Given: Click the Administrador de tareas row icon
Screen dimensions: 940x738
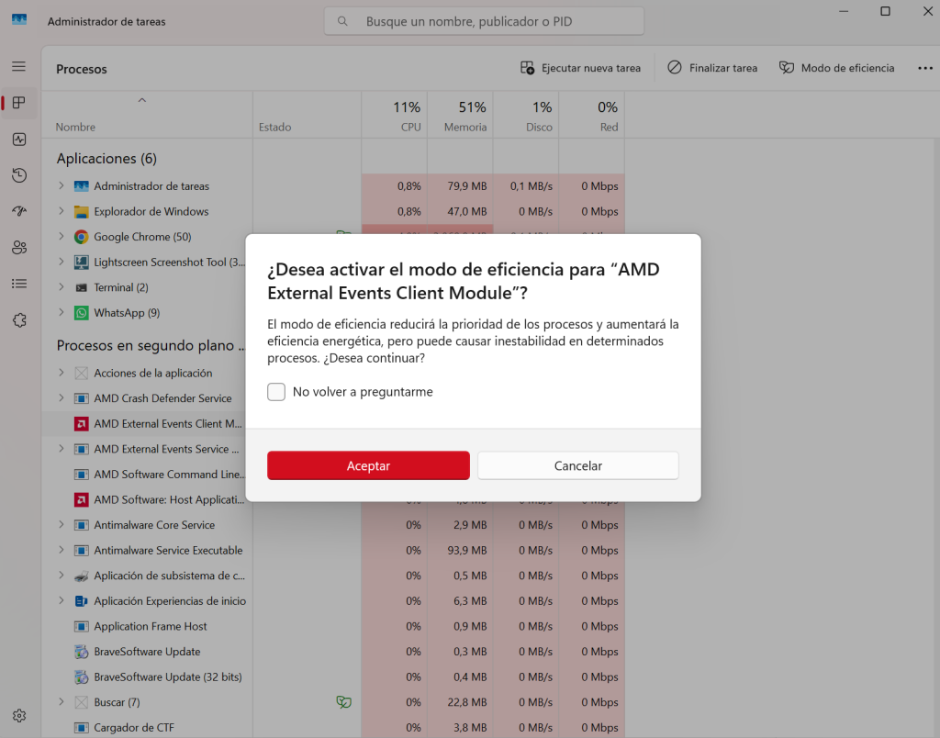Looking at the screenshot, I should point(81,186).
